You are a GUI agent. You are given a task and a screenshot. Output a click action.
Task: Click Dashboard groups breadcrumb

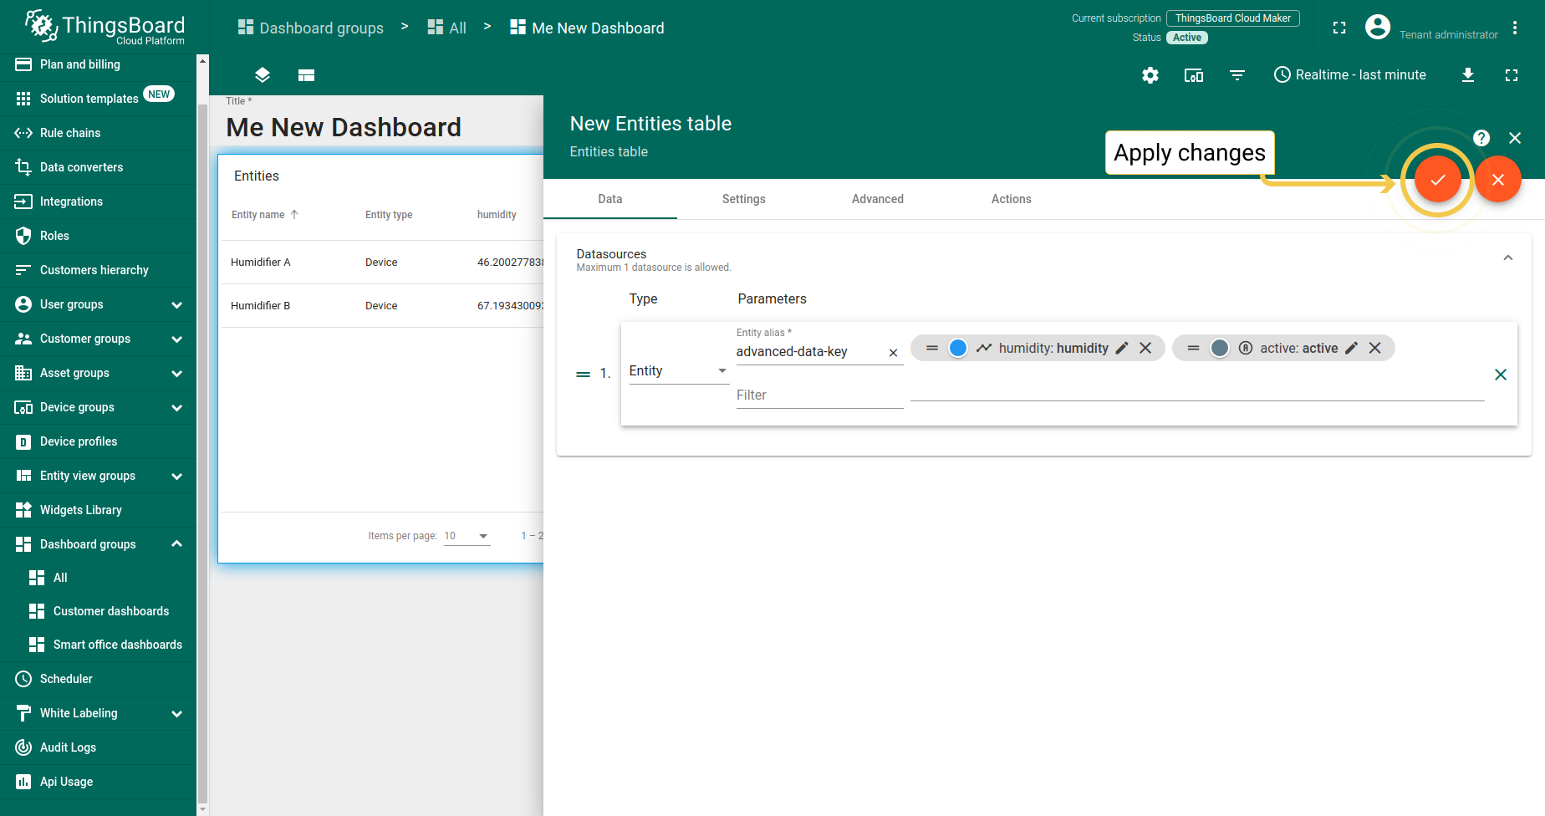[x=310, y=28]
